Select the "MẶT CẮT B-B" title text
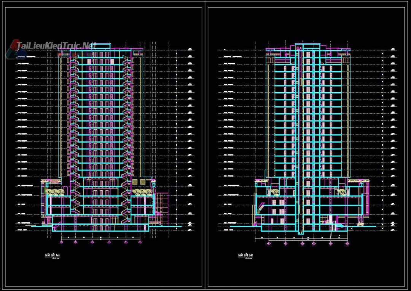 (245, 255)
